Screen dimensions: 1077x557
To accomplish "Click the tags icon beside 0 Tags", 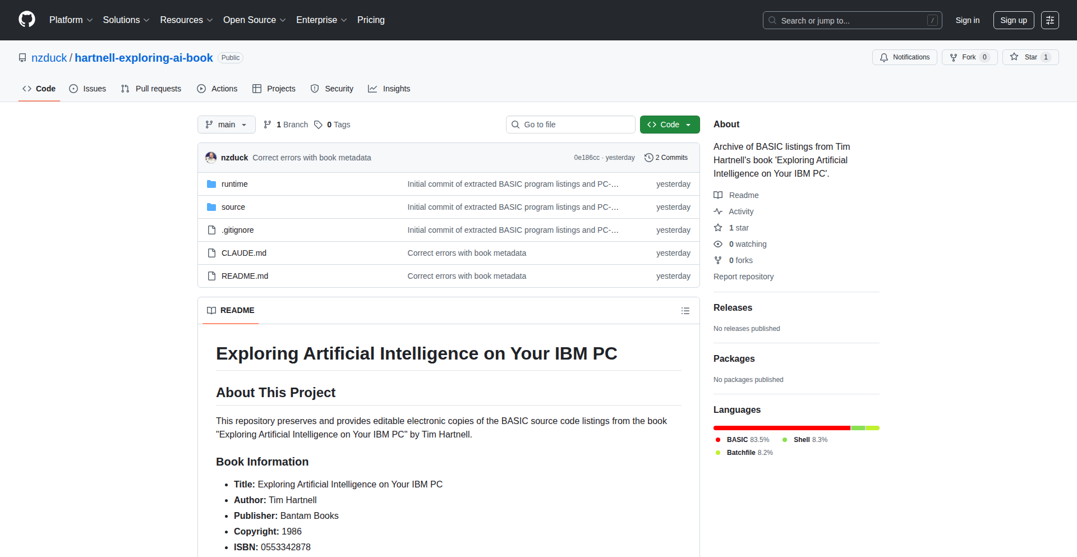I will 318,125.
